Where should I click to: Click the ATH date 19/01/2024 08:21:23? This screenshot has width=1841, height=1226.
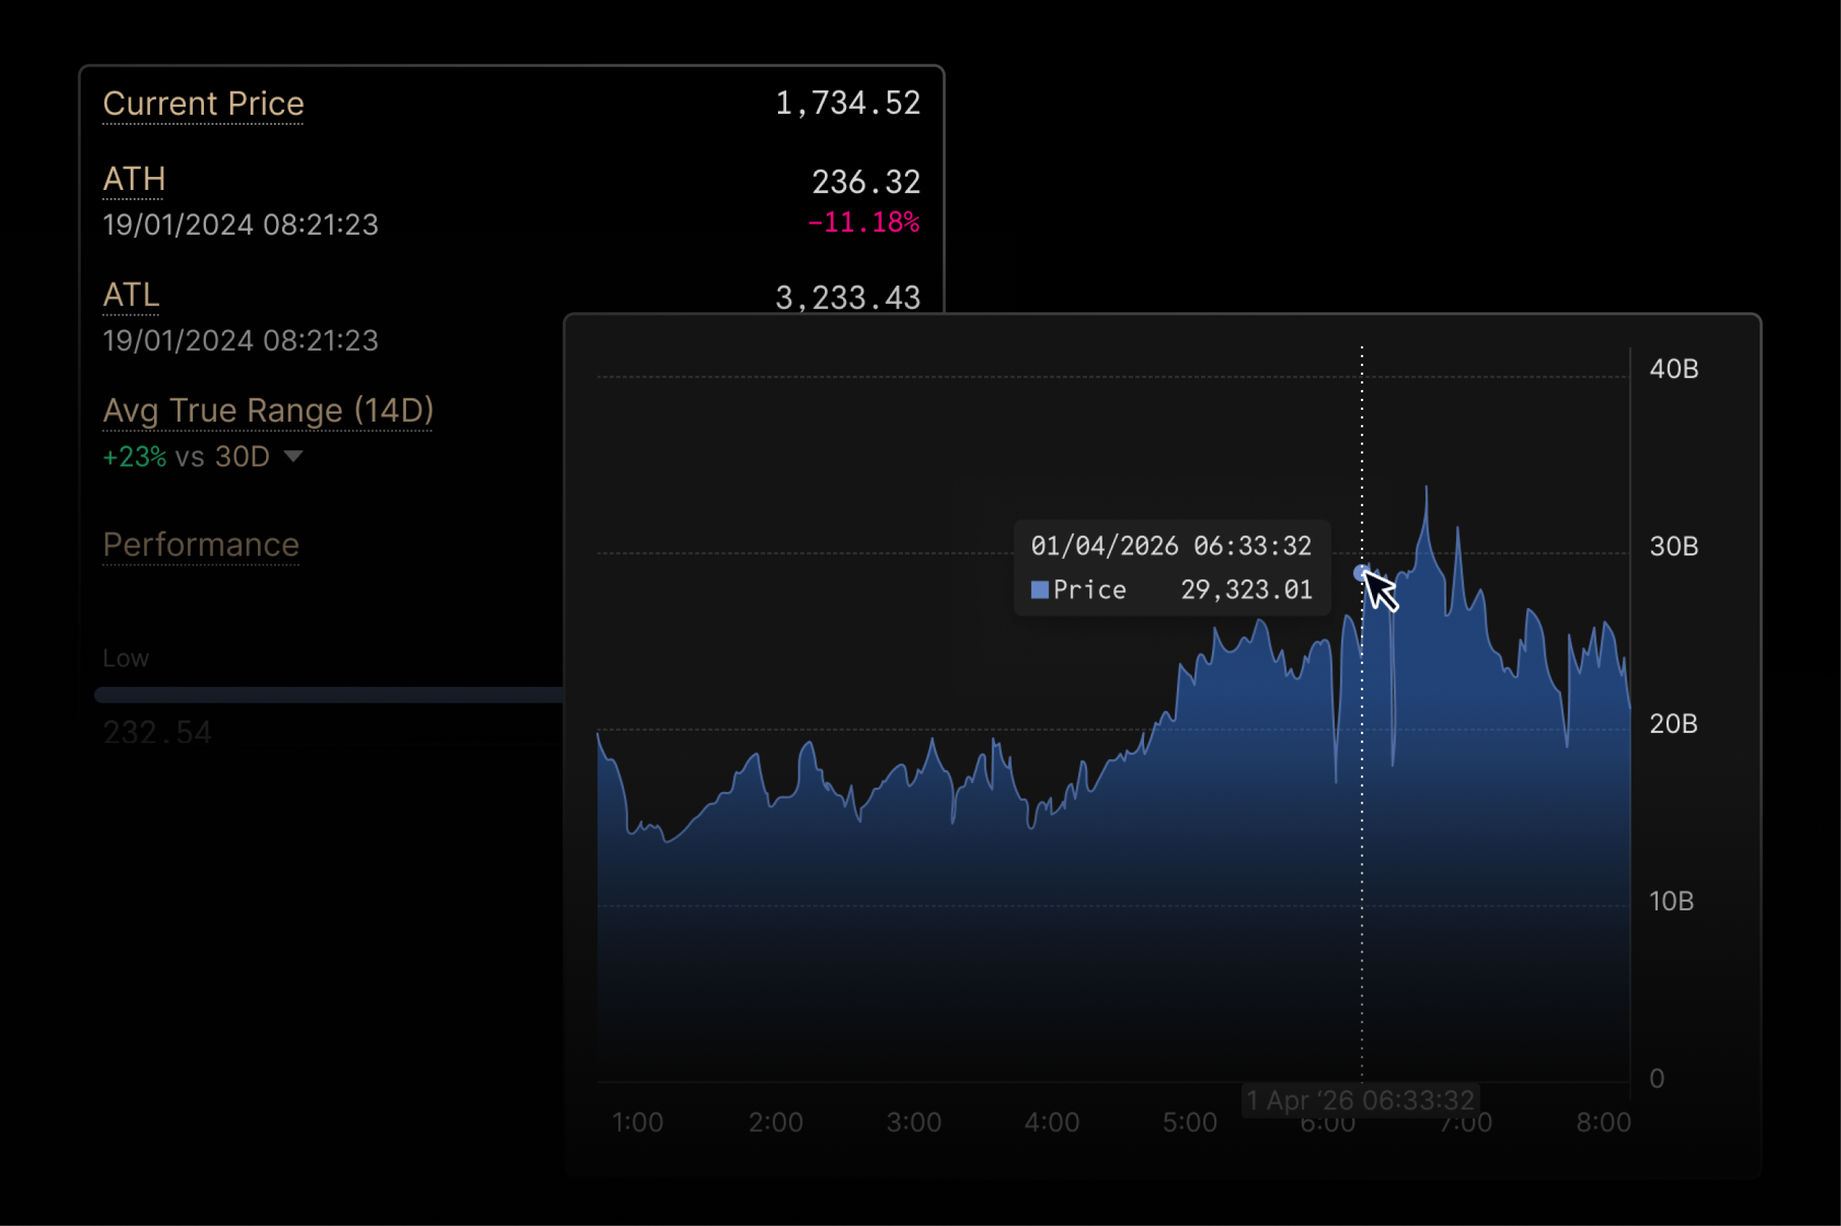pos(240,225)
